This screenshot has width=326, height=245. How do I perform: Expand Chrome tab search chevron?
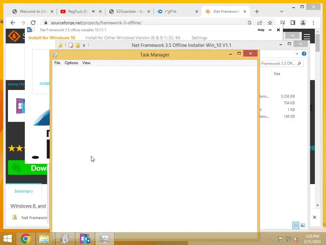pyautogui.click(x=282, y=11)
